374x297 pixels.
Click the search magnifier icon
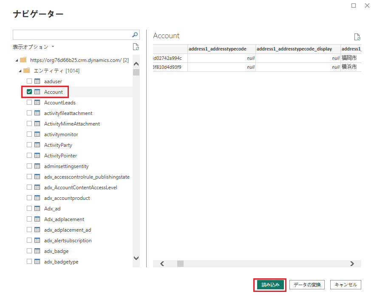(x=135, y=35)
